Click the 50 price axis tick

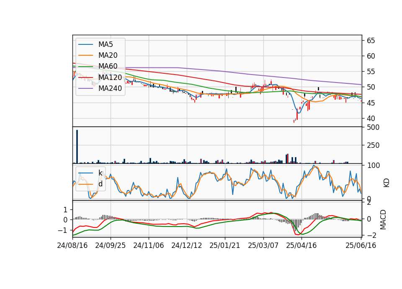click(x=371, y=87)
